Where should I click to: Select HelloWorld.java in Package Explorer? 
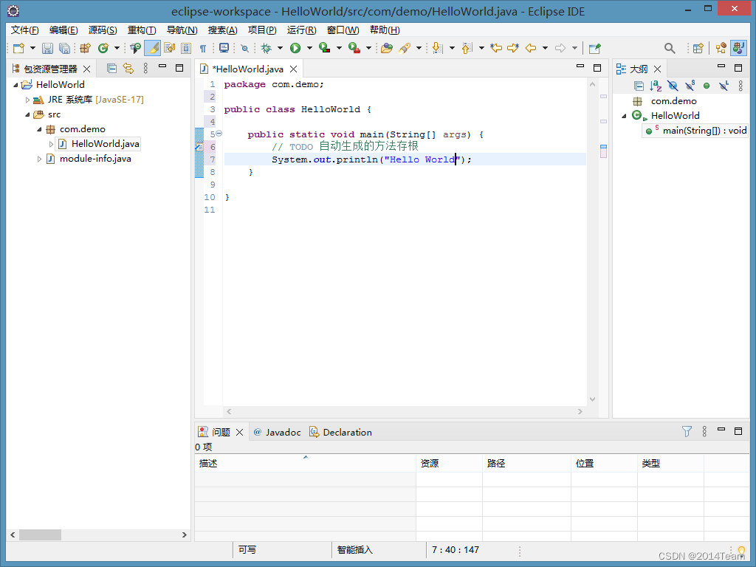(x=105, y=144)
